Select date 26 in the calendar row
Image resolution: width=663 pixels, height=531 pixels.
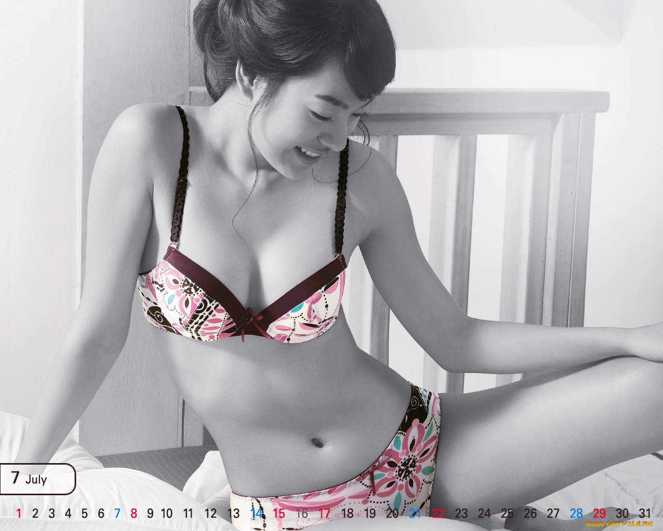pos(530,513)
